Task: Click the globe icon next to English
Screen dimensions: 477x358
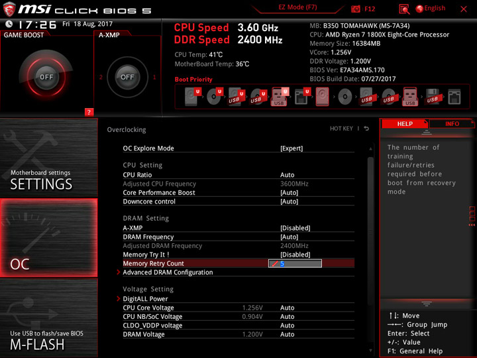Action: pyautogui.click(x=419, y=9)
